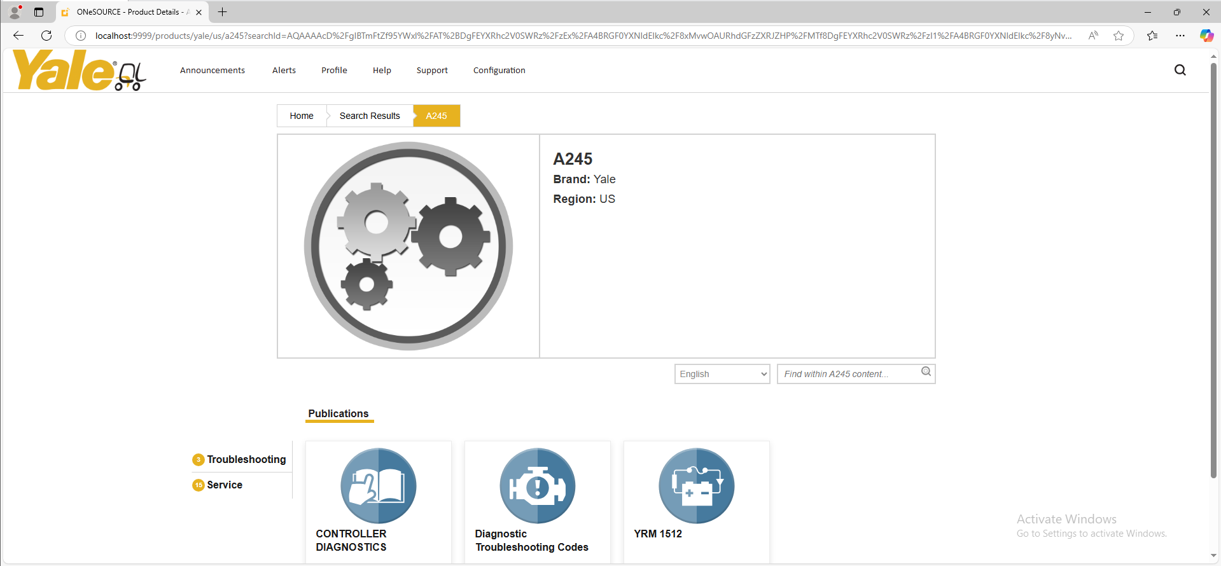
Task: Open the Diagnostic Troubleshooting Codes engine icon
Action: pyautogui.click(x=538, y=486)
